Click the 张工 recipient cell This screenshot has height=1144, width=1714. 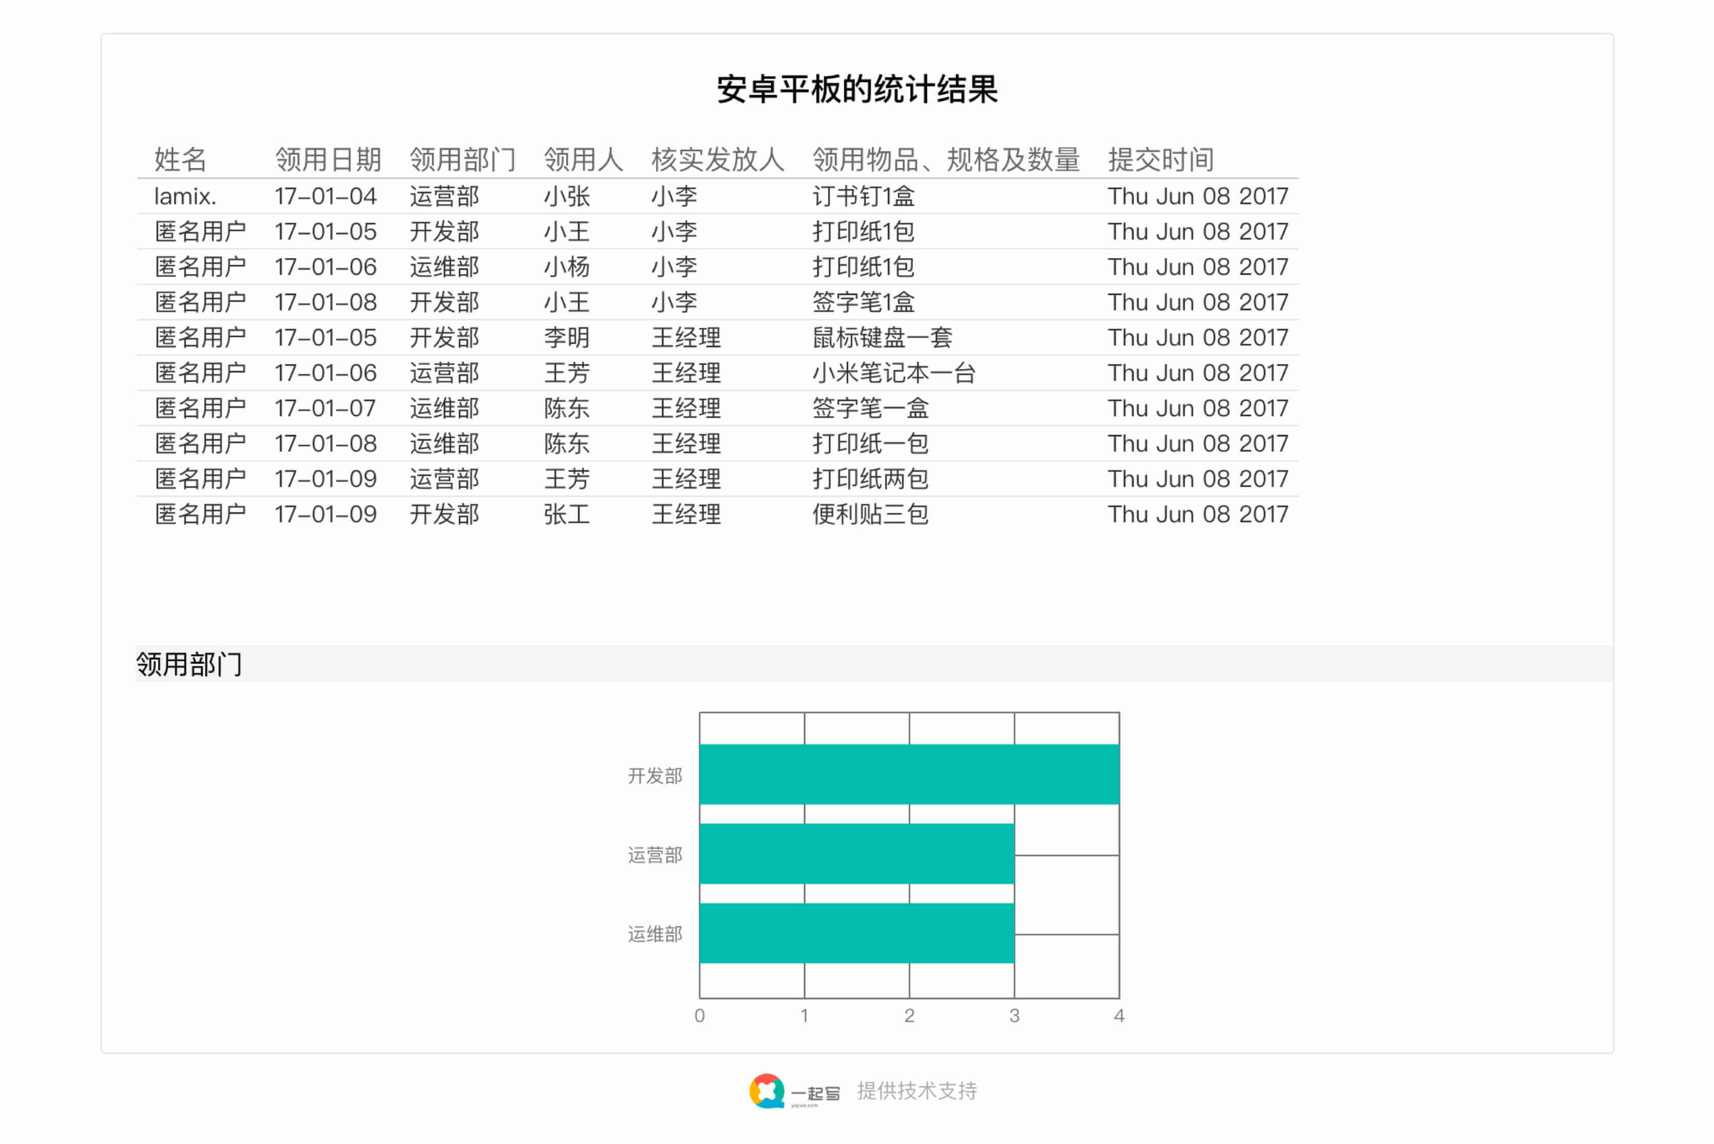tap(566, 515)
